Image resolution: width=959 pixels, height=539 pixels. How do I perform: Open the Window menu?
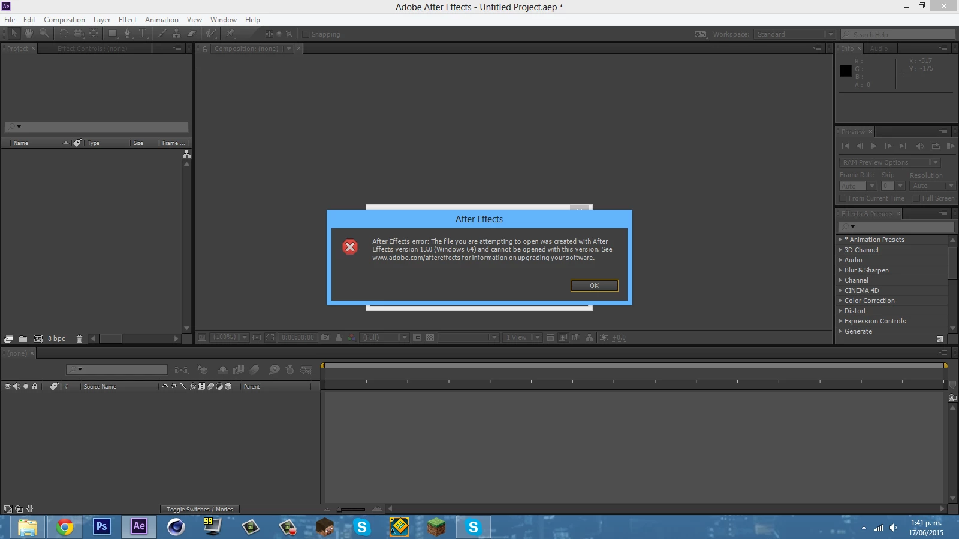click(224, 19)
